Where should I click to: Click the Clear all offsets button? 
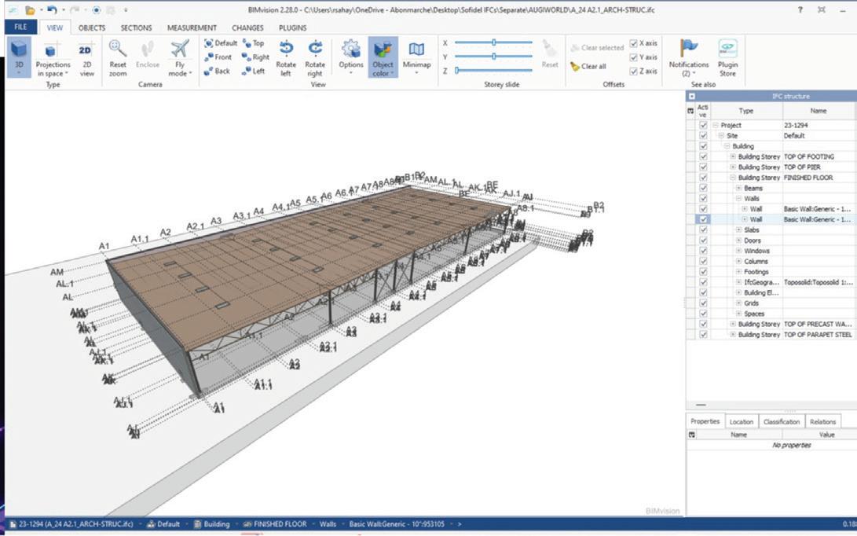pos(588,67)
